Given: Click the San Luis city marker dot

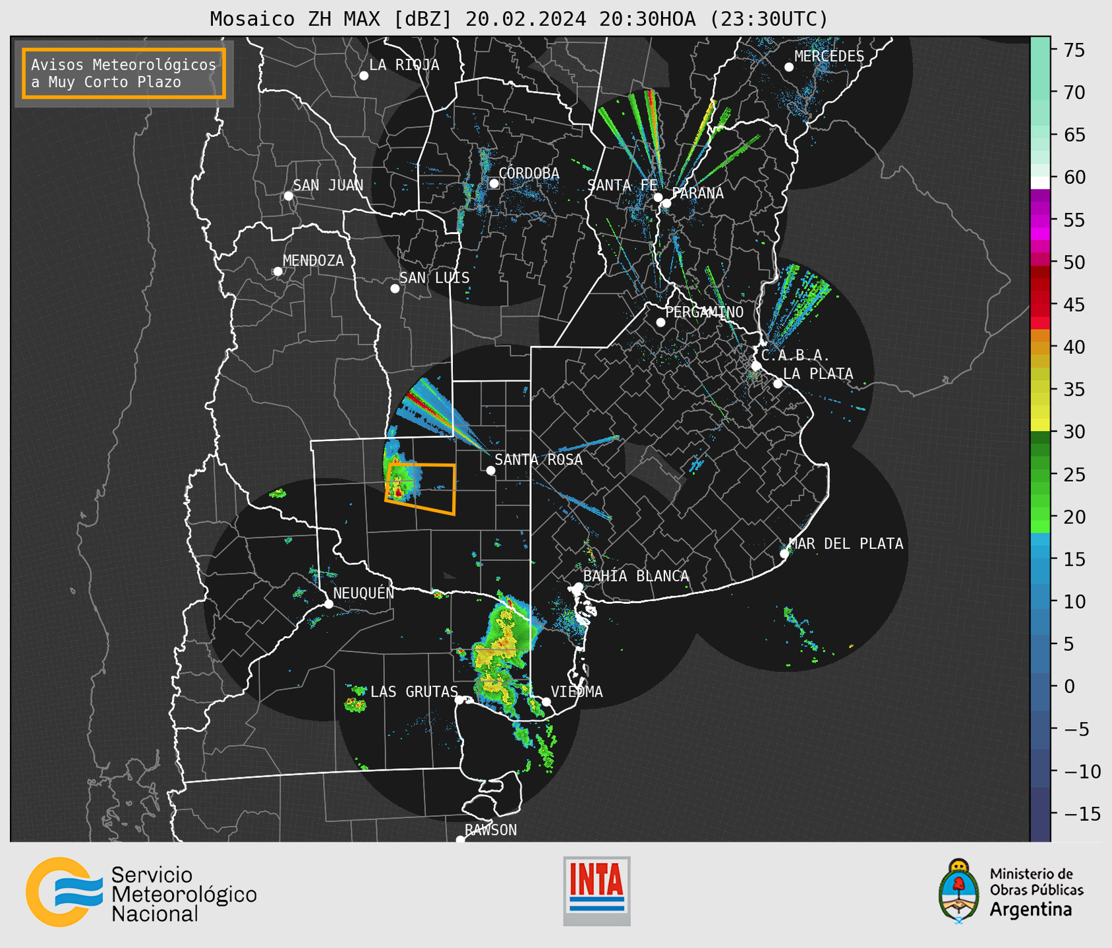Looking at the screenshot, I should 395,289.
